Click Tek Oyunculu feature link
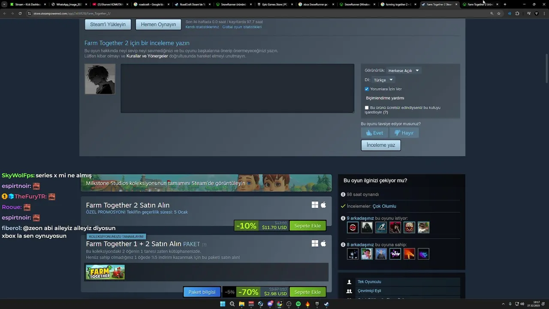This screenshot has width=549, height=309. click(x=369, y=282)
